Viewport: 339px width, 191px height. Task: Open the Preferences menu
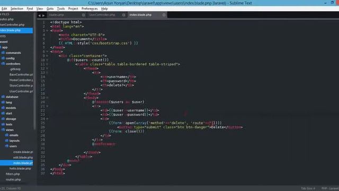tap(90, 8)
